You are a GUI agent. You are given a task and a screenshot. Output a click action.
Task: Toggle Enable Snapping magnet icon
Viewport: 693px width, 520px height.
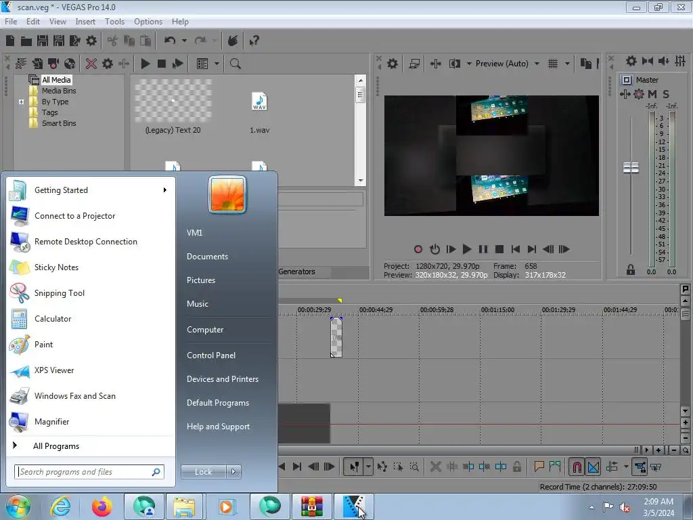pos(577,467)
